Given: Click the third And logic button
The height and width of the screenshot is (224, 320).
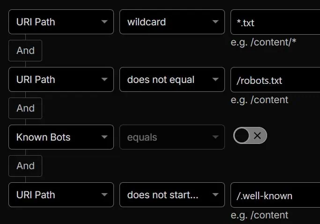Looking at the screenshot, I should coord(25,166).
